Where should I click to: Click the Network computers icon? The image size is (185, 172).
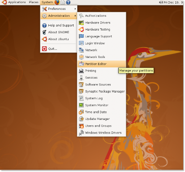(81, 50)
